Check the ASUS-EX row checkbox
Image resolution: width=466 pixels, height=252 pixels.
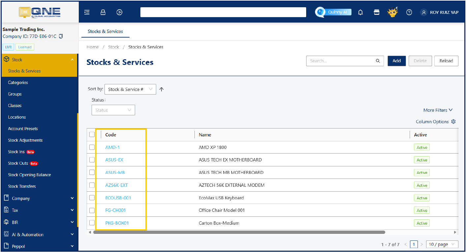(92, 160)
